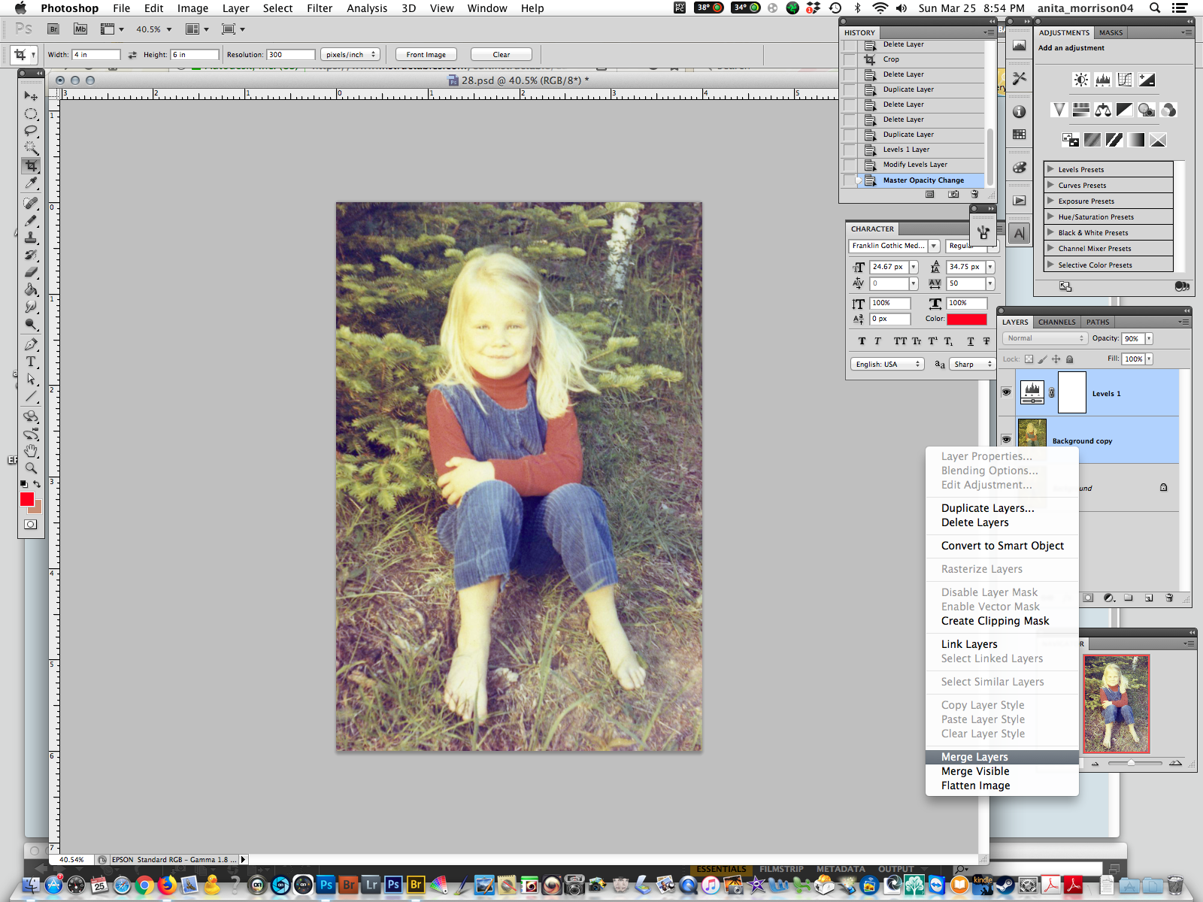Open the pixels/inch resolution units dropdown
The height and width of the screenshot is (902, 1203).
pyautogui.click(x=350, y=54)
